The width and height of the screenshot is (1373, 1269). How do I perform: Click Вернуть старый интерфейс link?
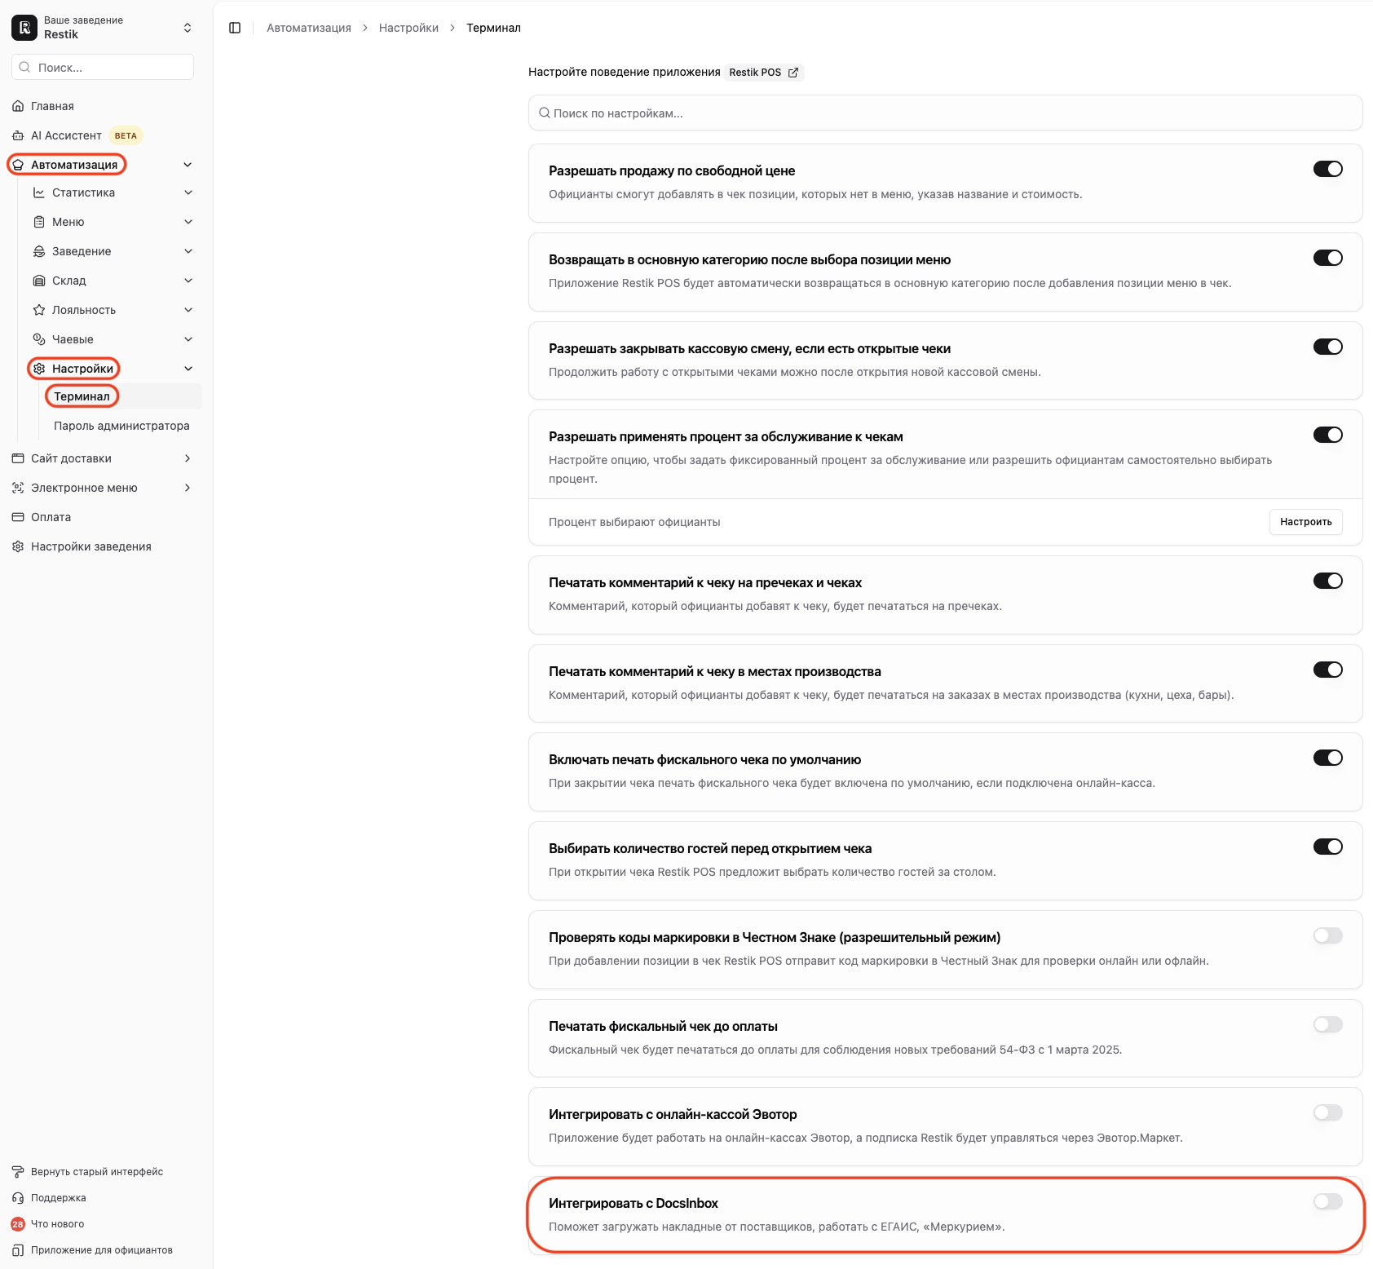pyautogui.click(x=97, y=1172)
